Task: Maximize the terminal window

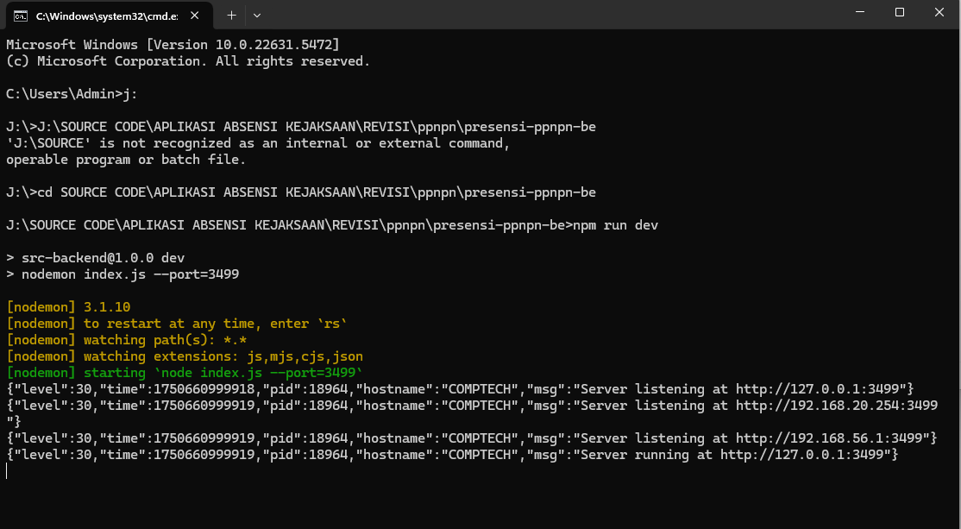Action: pos(900,13)
